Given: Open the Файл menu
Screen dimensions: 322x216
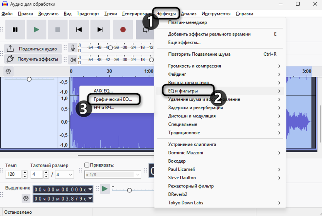Looking at the screenshot, I should (7, 14).
